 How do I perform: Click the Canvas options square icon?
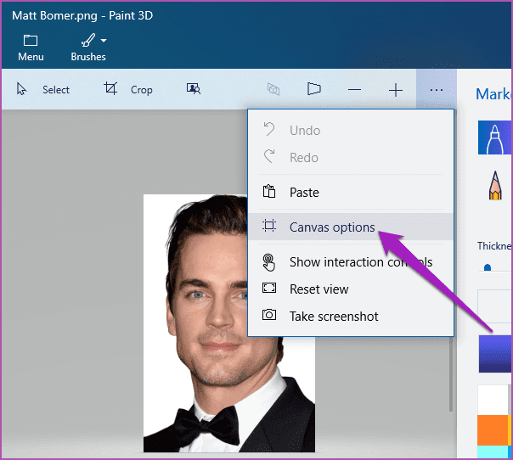[269, 226]
